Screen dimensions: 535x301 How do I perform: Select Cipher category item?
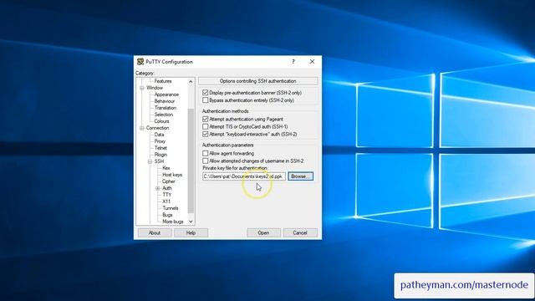tap(169, 181)
